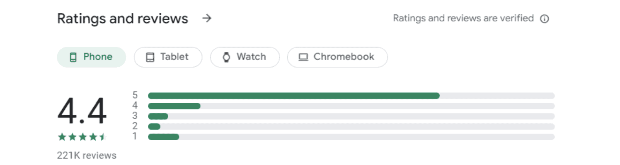Image resolution: width=620 pixels, height=165 pixels.
Task: Select the Watch device filter
Action: coord(245,57)
